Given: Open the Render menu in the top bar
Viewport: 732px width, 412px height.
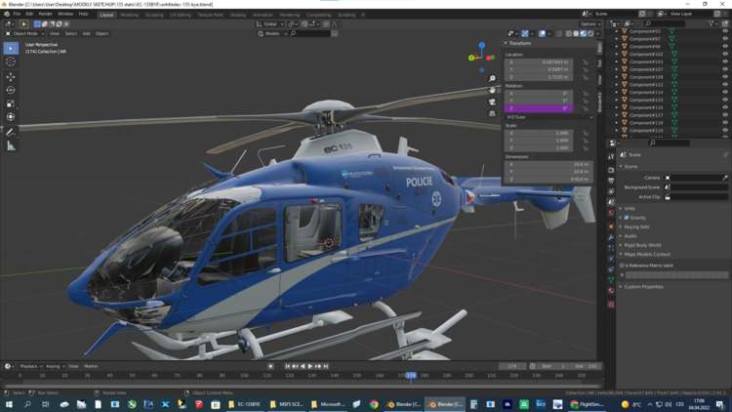Looking at the screenshot, I should pyautogui.click(x=45, y=15).
